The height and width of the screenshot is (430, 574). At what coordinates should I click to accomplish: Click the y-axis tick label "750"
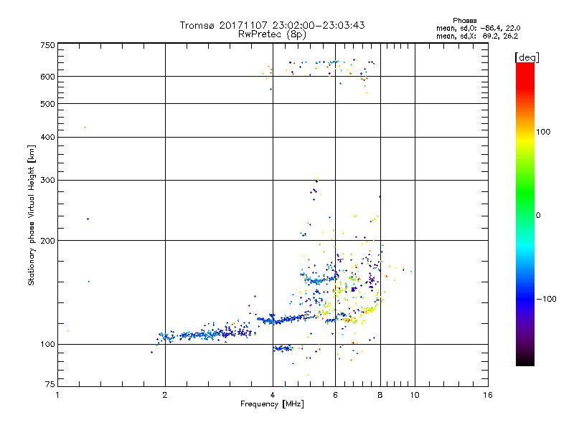(x=47, y=45)
